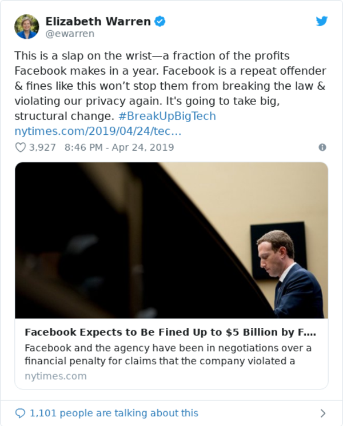Viewport: 343px width, 426px height.
Task: Open the @ewarren handle
Action: (70, 34)
